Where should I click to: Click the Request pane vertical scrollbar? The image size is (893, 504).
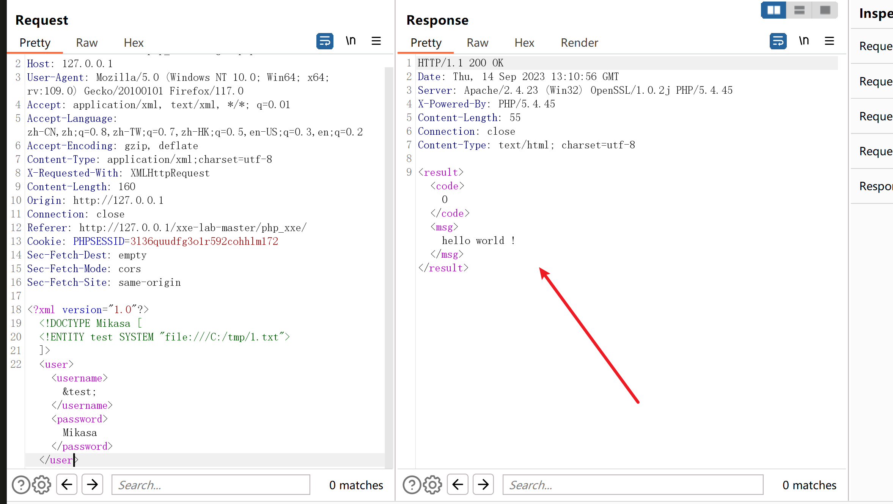click(x=388, y=266)
